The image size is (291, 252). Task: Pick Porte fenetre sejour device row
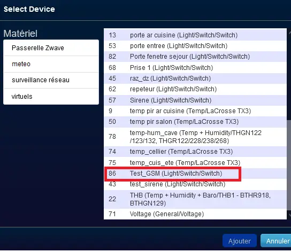[195, 57]
